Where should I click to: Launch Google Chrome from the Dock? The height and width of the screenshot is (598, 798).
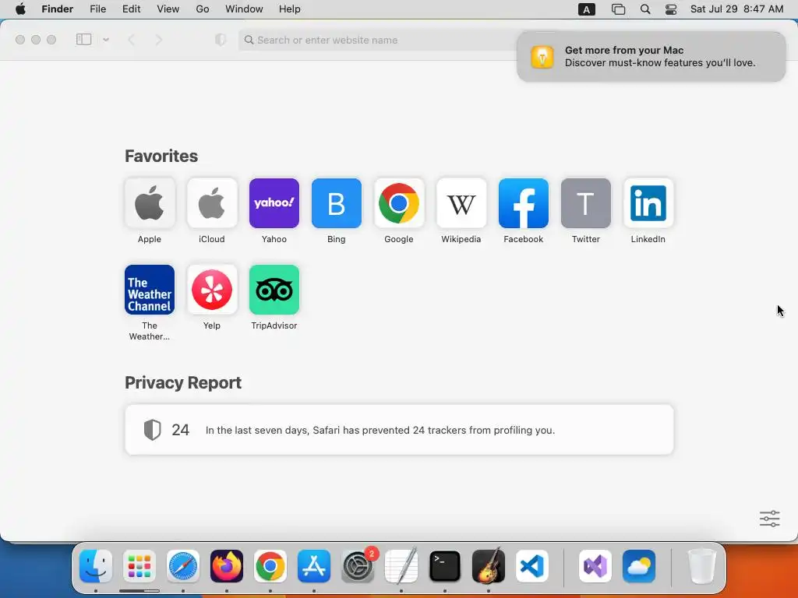point(270,566)
